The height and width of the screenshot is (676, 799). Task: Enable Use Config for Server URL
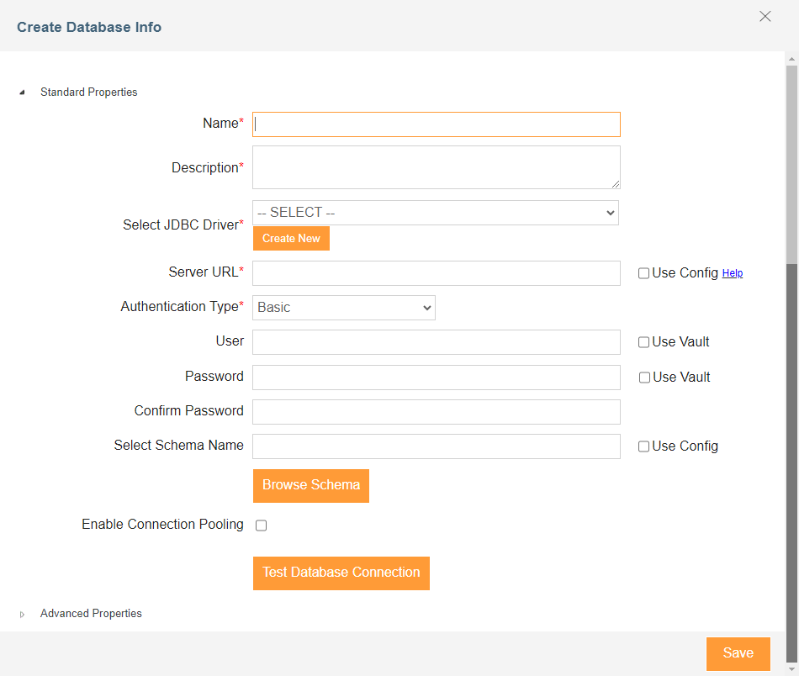coord(644,273)
